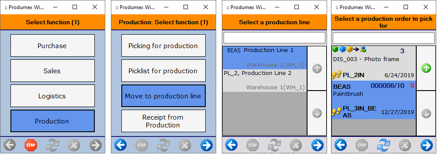Go back with blue arrow in Production function window
The height and width of the screenshot is (156, 438).
(120, 145)
